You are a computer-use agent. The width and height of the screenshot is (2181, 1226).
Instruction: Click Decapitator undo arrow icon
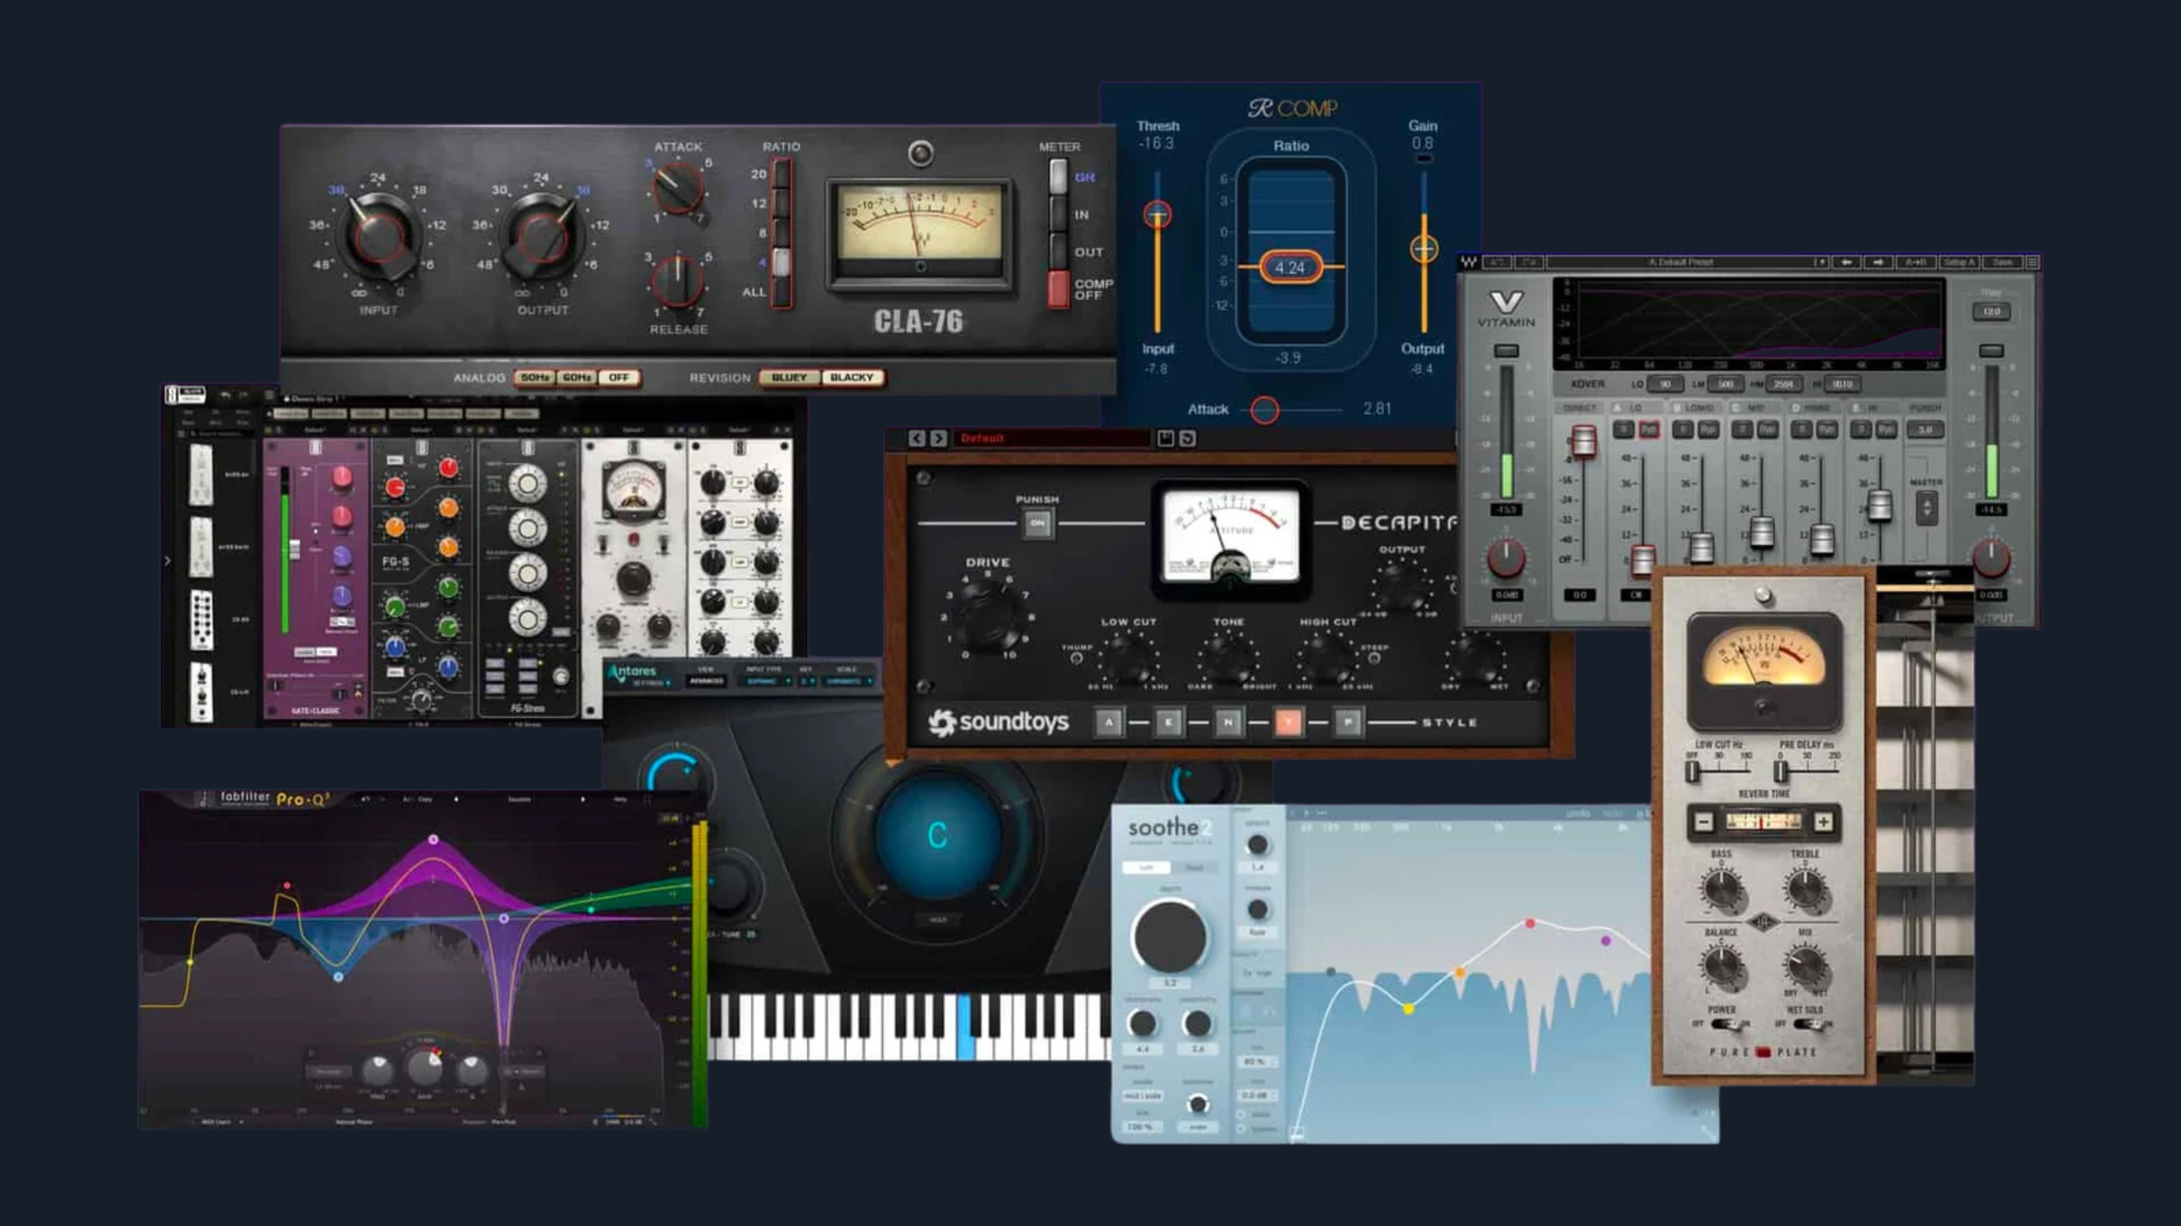(1187, 439)
